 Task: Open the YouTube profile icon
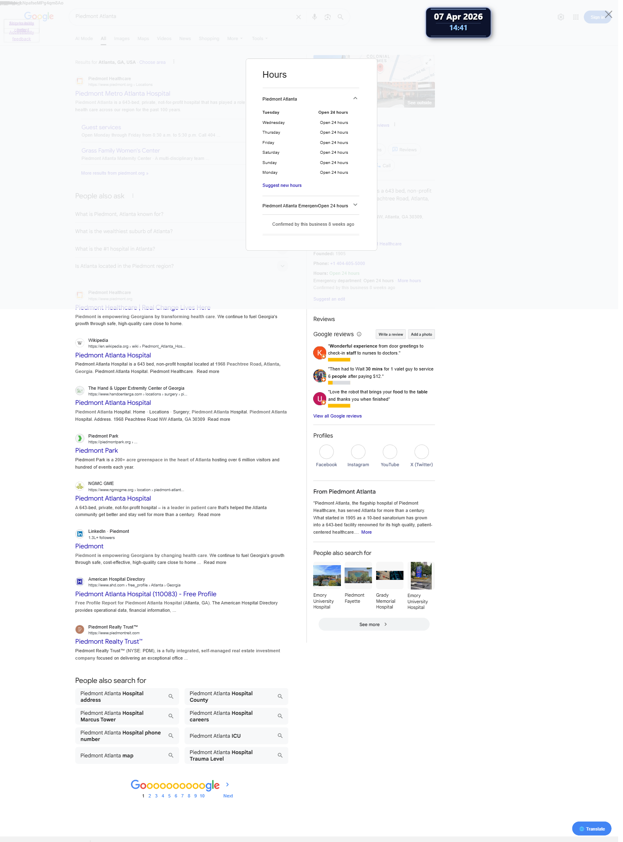tap(390, 452)
